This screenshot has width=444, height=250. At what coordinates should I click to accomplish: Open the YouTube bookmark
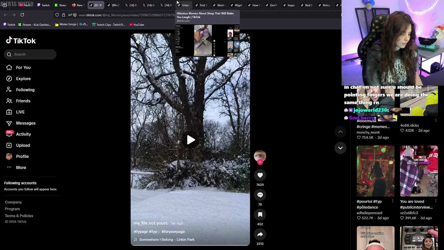tap(137, 25)
